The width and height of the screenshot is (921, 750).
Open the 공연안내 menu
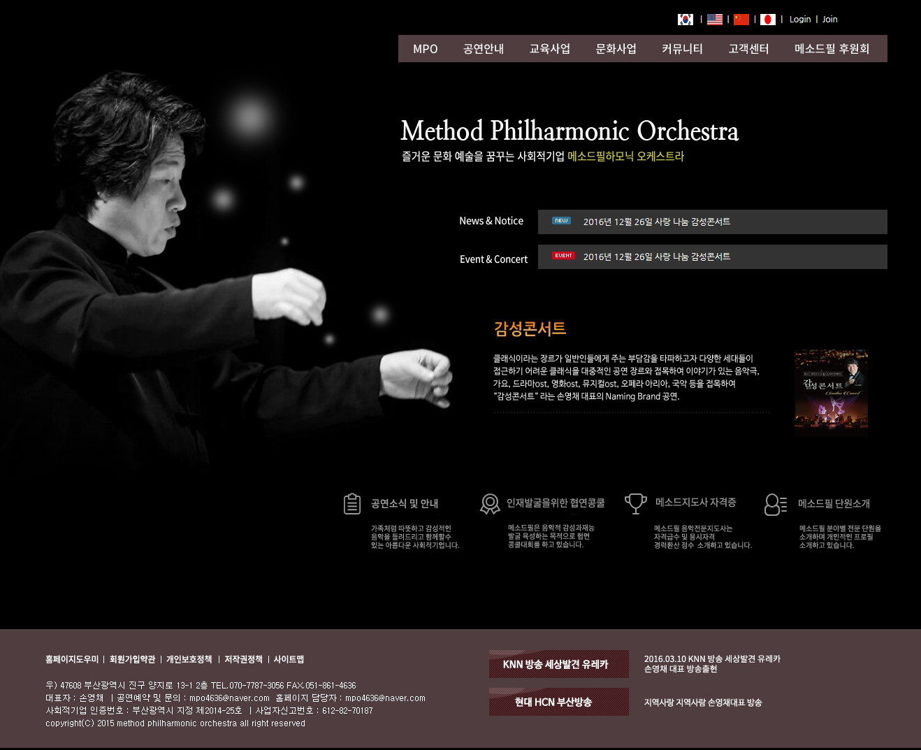point(484,49)
